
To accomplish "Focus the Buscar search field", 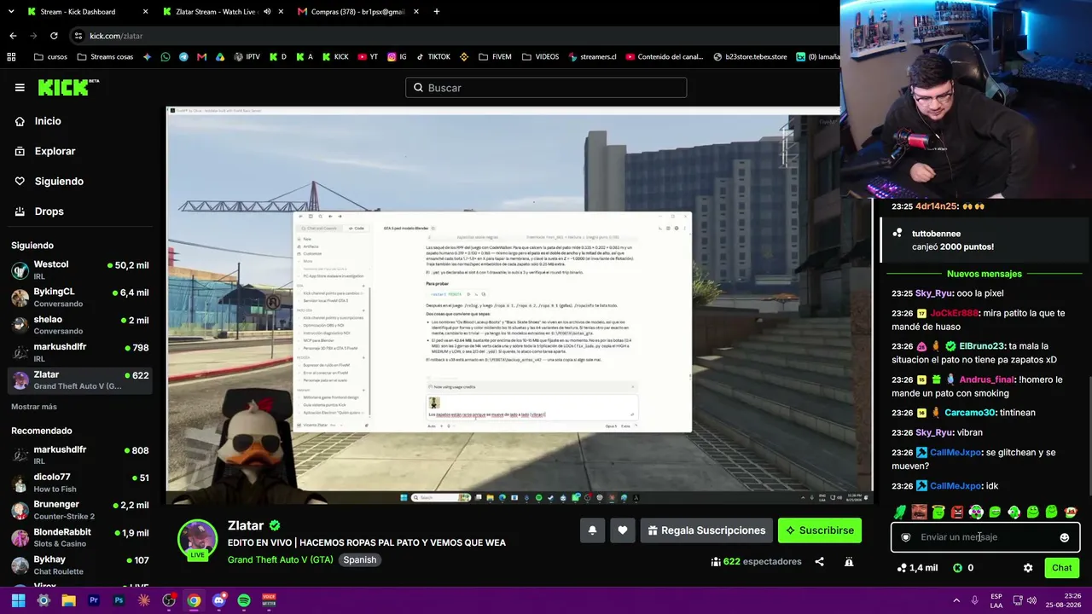I will pyautogui.click(x=546, y=88).
